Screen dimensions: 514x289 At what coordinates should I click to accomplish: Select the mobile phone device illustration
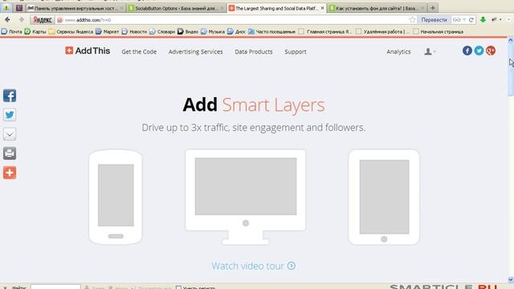116,197
